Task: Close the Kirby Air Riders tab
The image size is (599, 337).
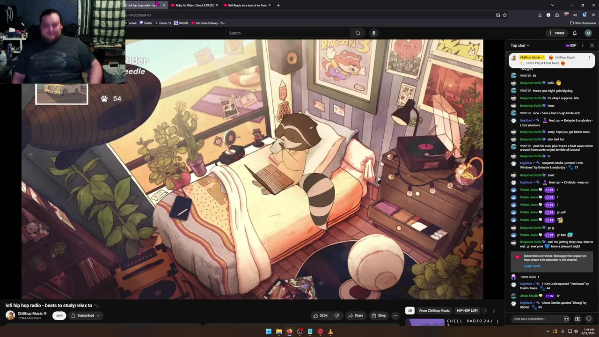Action: [x=217, y=5]
